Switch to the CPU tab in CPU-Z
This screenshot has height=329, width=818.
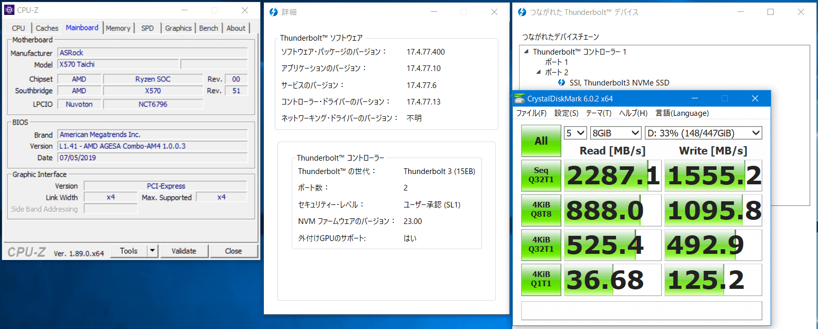(x=19, y=28)
